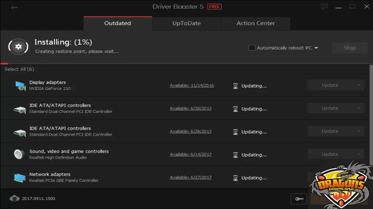Click the database version icon at bottom left
Screen dimensions: 373x209
[x=14, y=198]
